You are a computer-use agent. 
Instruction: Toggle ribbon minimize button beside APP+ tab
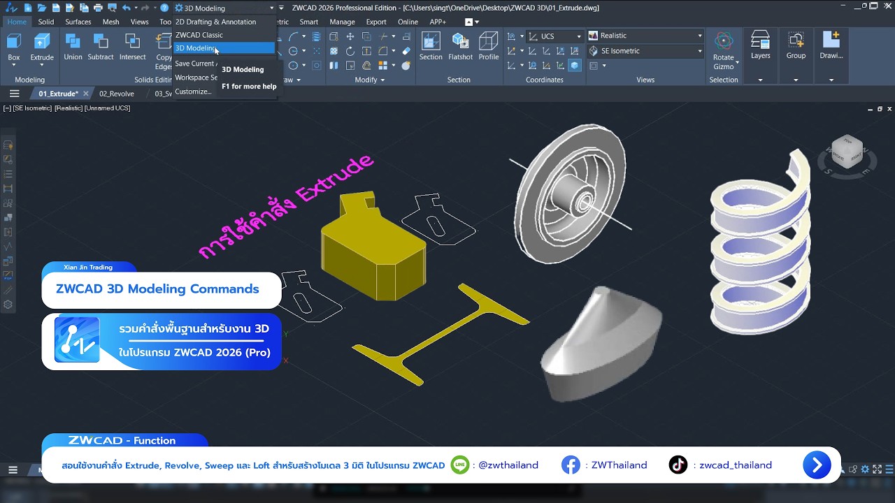pos(468,22)
